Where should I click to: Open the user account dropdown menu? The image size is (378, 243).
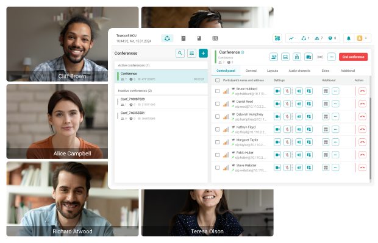[x=362, y=38]
